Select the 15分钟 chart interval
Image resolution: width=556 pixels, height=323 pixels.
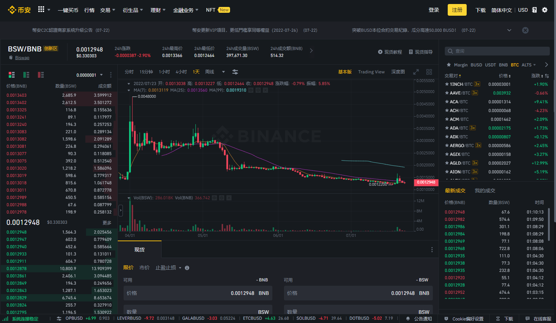(146, 72)
